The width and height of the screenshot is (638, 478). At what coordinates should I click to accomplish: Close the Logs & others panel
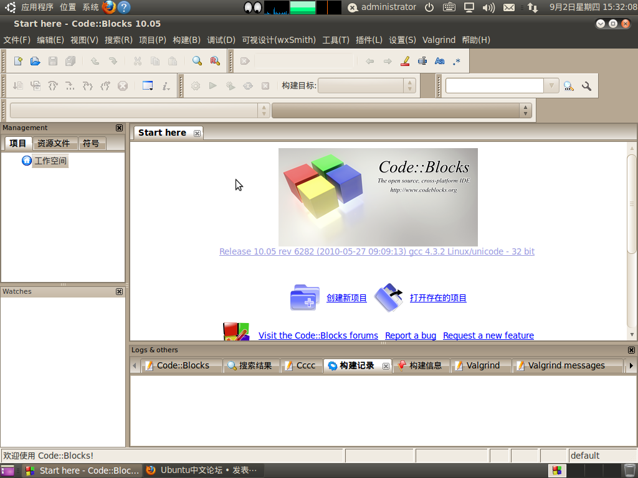pos(631,350)
